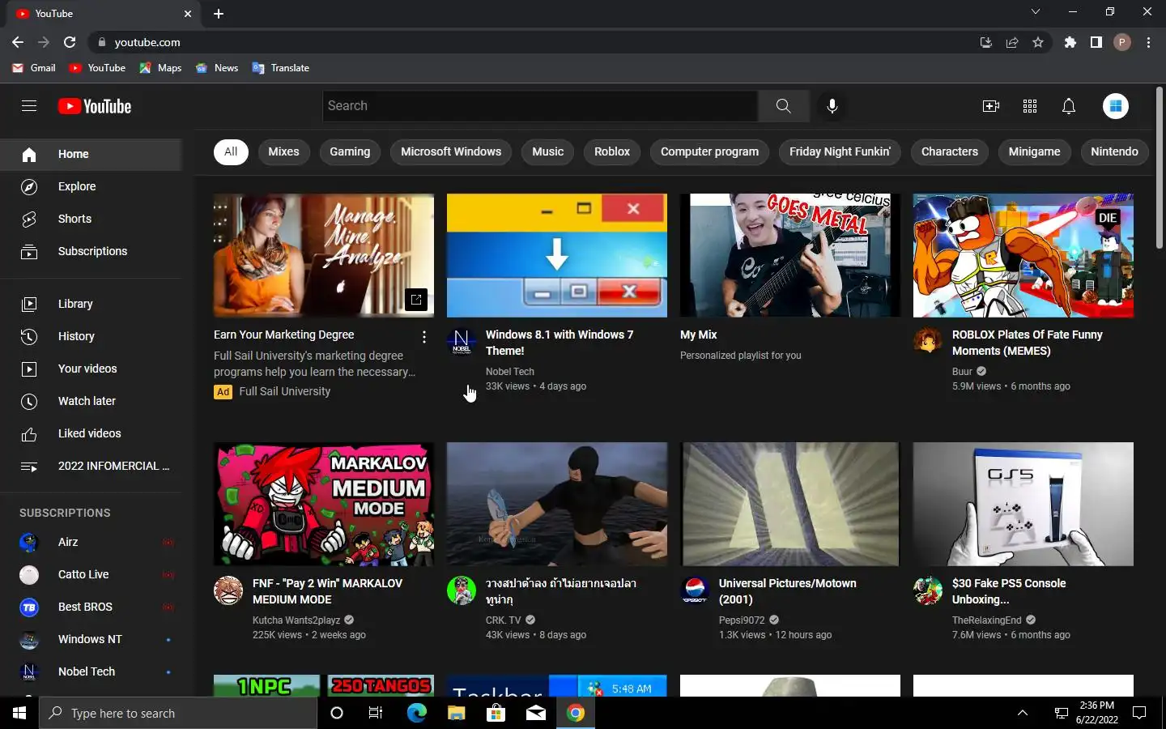Select the Mixes filter chip
The width and height of the screenshot is (1166, 729).
click(283, 151)
